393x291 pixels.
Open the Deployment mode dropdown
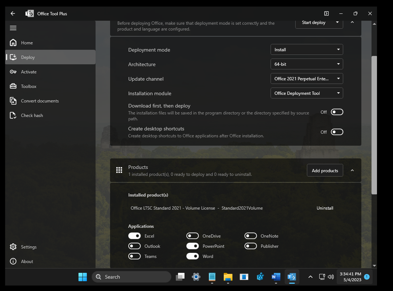pyautogui.click(x=307, y=49)
